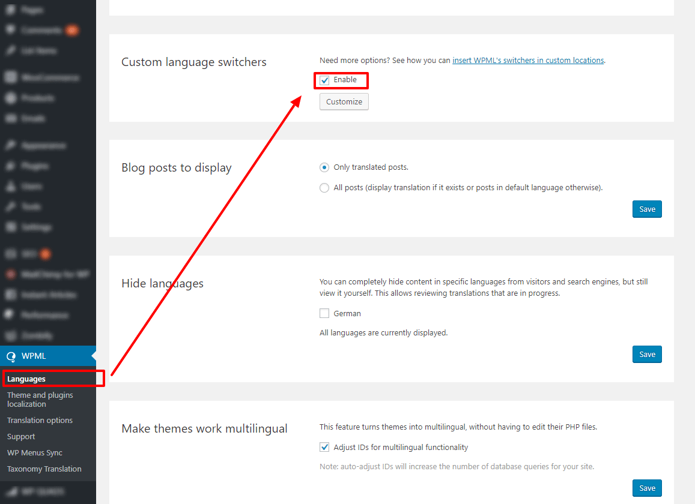Image resolution: width=695 pixels, height=504 pixels.
Task: Open Theme and plugins localization
Action: [40, 400]
